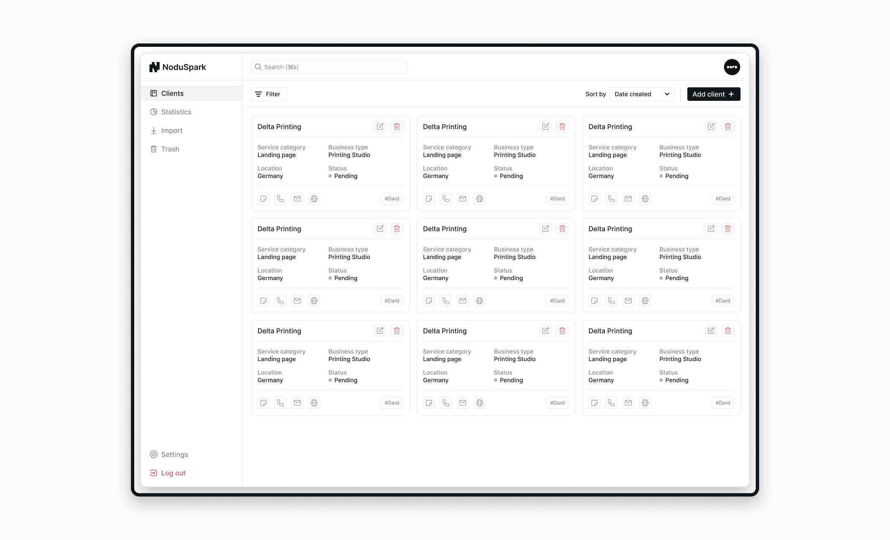The width and height of the screenshot is (890, 540).
Task: Open notes on top-left Delta Printing card
Action: click(x=263, y=199)
